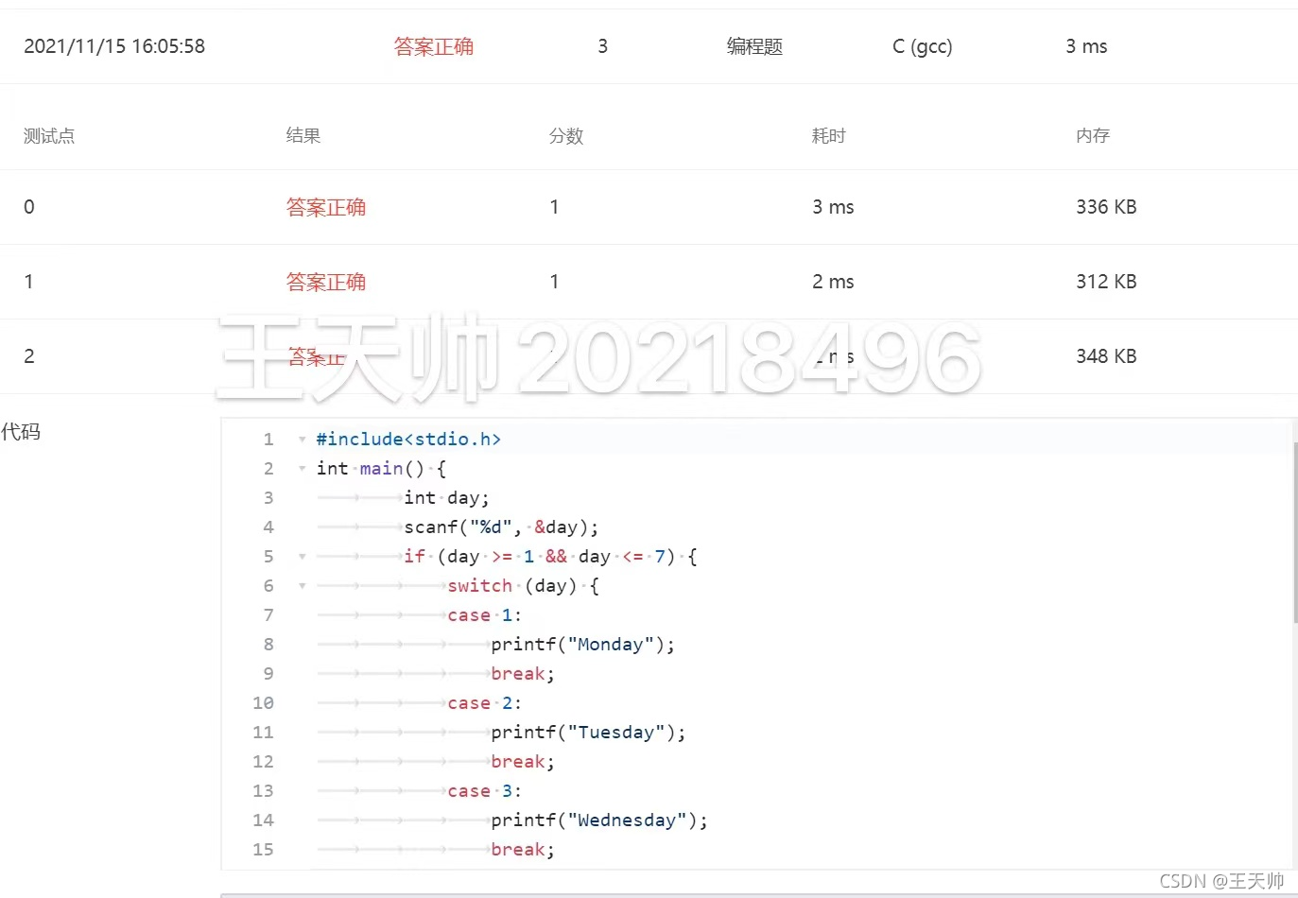Click the break; statement on line 12
This screenshot has height=898, width=1298.
tap(523, 762)
